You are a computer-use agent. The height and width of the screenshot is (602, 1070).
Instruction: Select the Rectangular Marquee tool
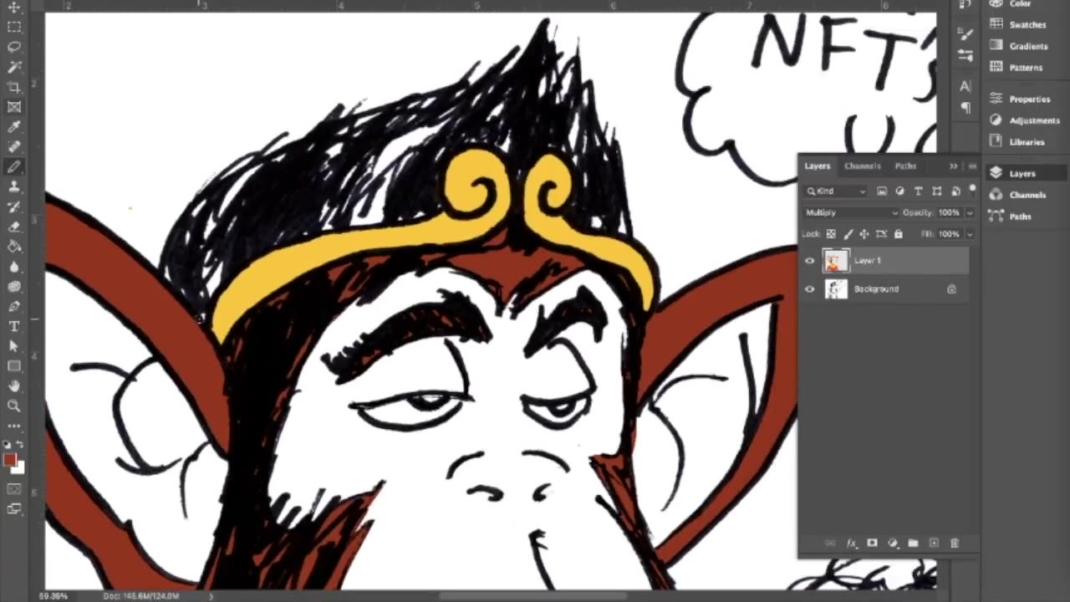pyautogui.click(x=14, y=27)
